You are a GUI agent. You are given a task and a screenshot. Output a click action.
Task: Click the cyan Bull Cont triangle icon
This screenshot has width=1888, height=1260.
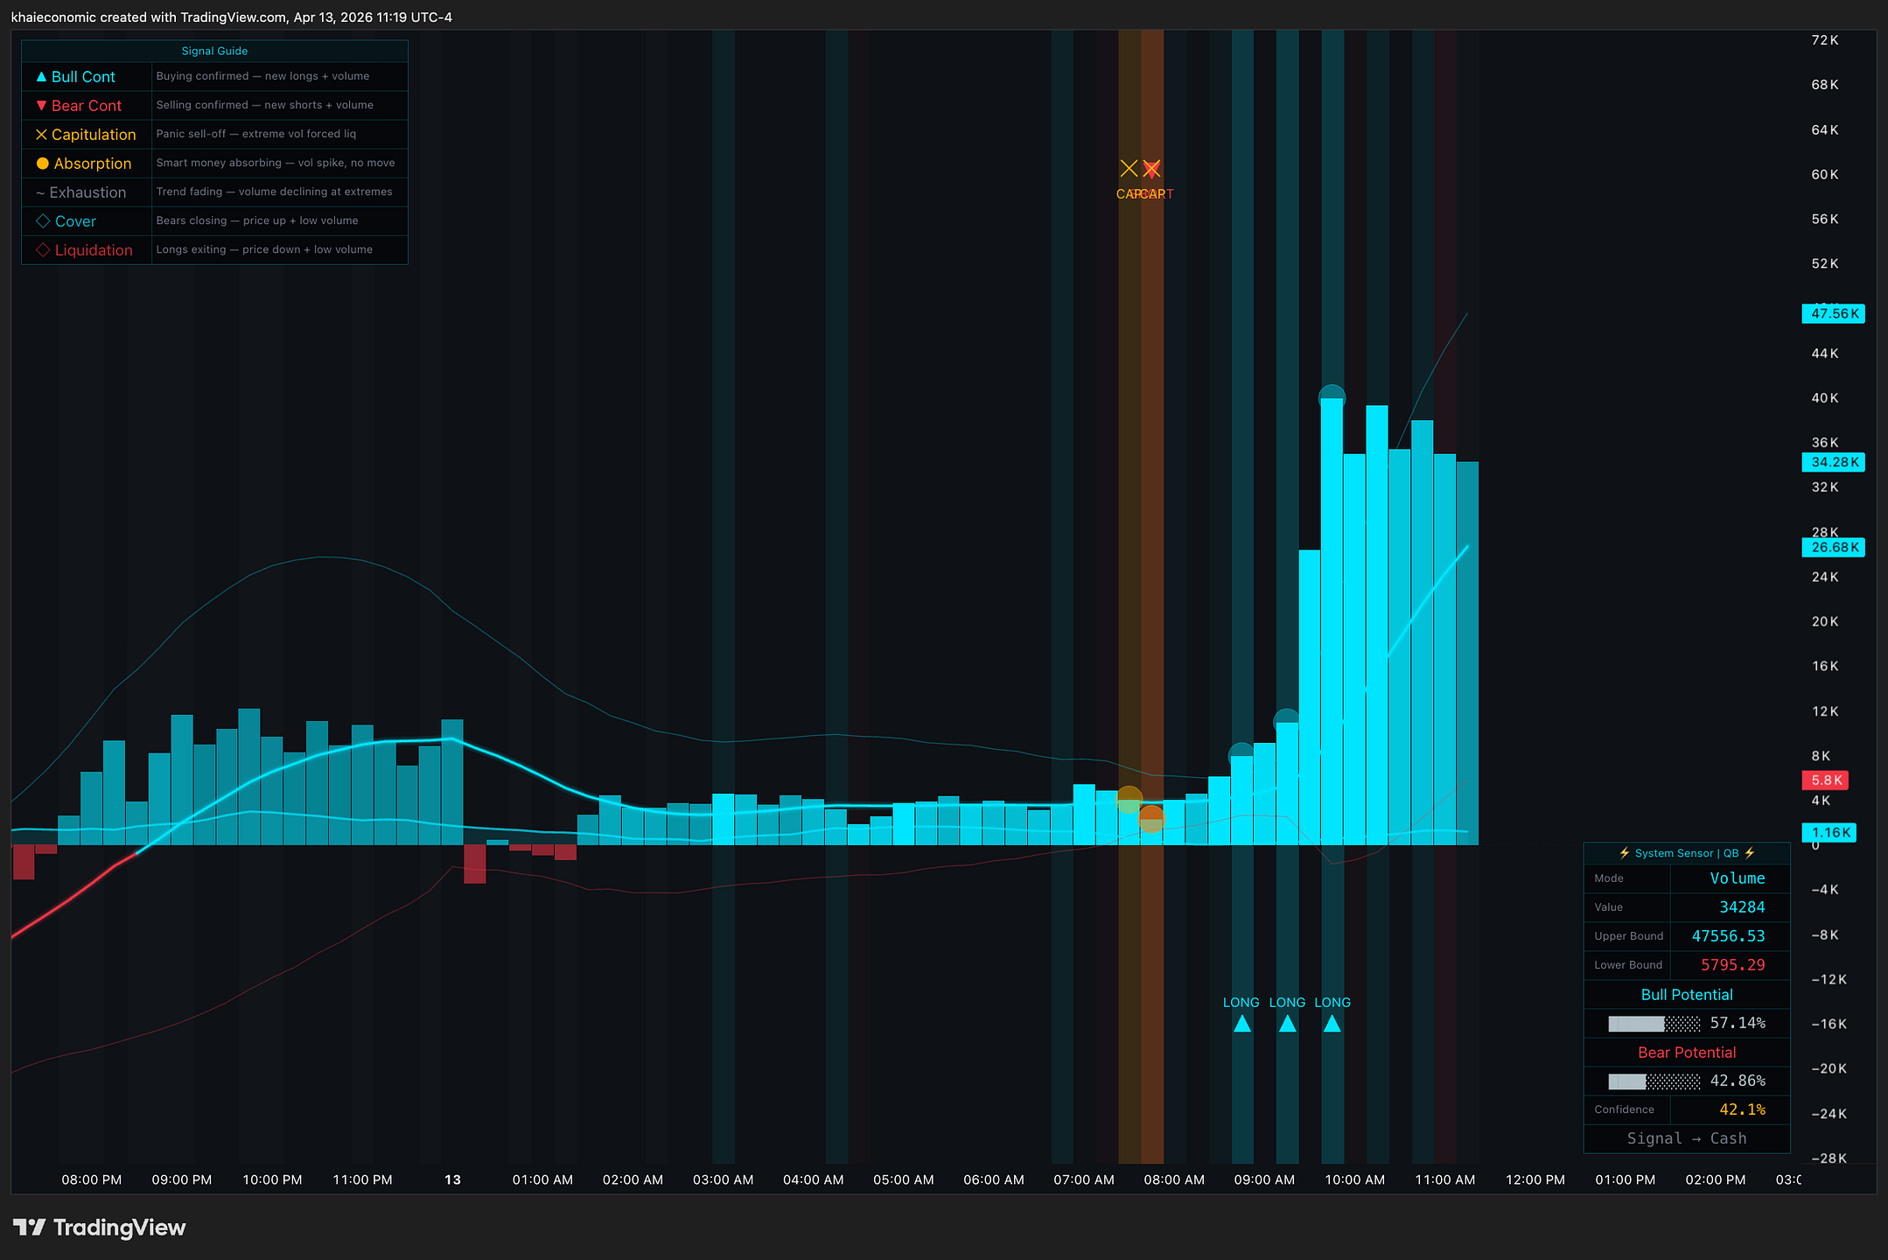tap(41, 77)
